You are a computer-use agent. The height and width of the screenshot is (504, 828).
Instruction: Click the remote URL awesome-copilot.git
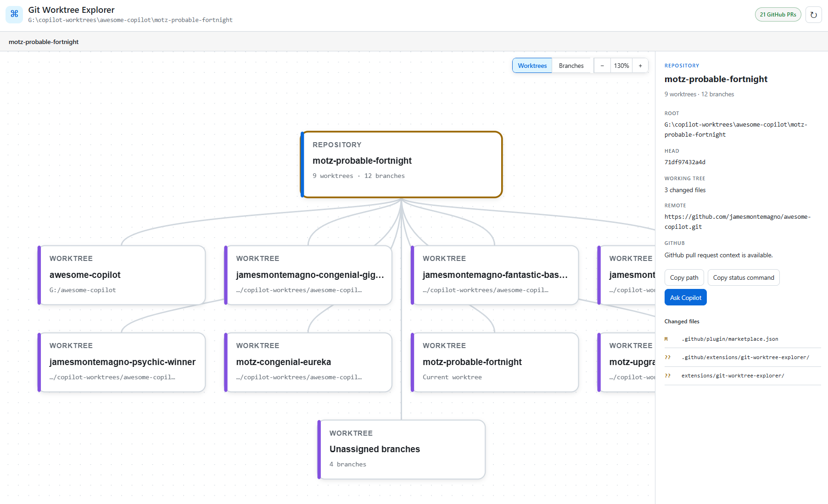[738, 222]
